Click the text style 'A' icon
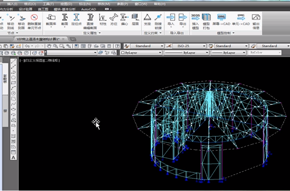Viewport: 290px width, 191px height. (127, 46)
